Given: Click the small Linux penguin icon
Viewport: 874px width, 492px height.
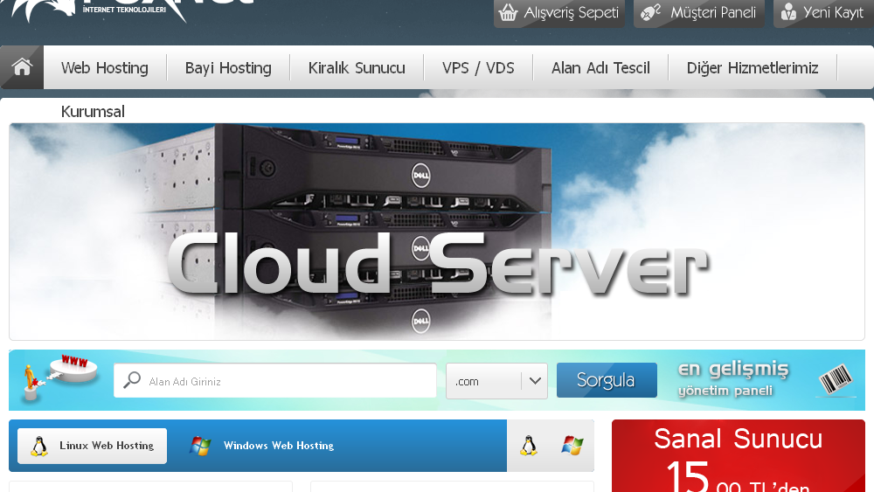Looking at the screenshot, I should pos(529,446).
